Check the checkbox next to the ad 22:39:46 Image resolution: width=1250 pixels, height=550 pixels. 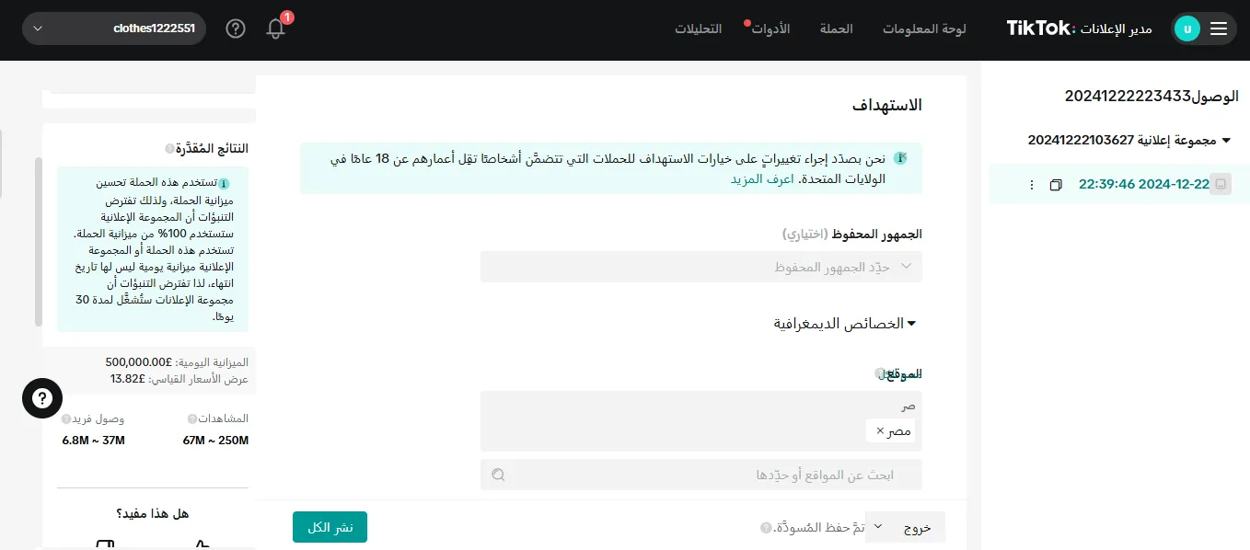pos(1221,184)
